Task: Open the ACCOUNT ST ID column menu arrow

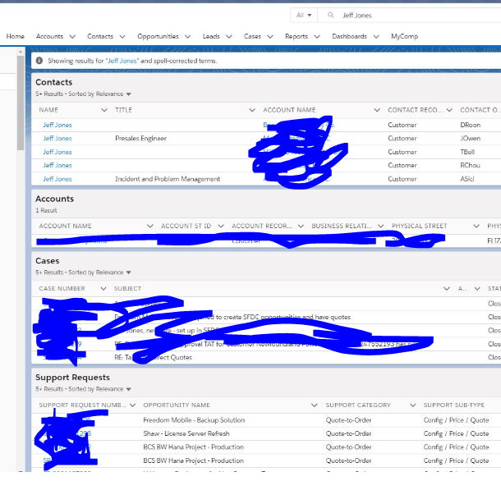Action: click(x=220, y=226)
